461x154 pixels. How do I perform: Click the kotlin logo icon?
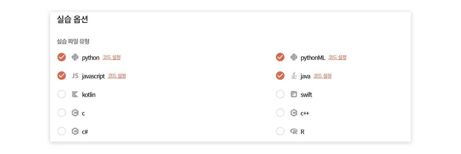[x=75, y=94]
